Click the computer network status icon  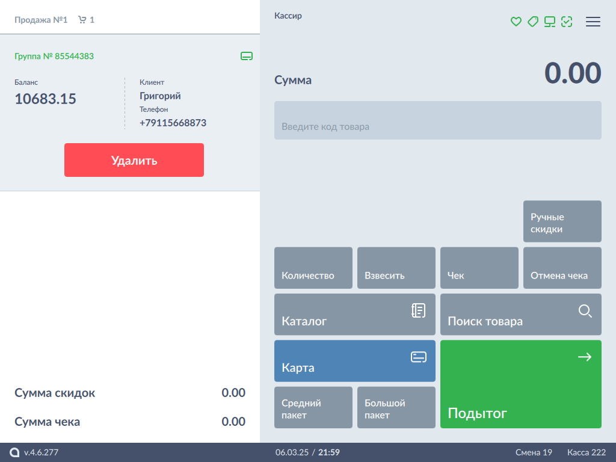click(550, 22)
